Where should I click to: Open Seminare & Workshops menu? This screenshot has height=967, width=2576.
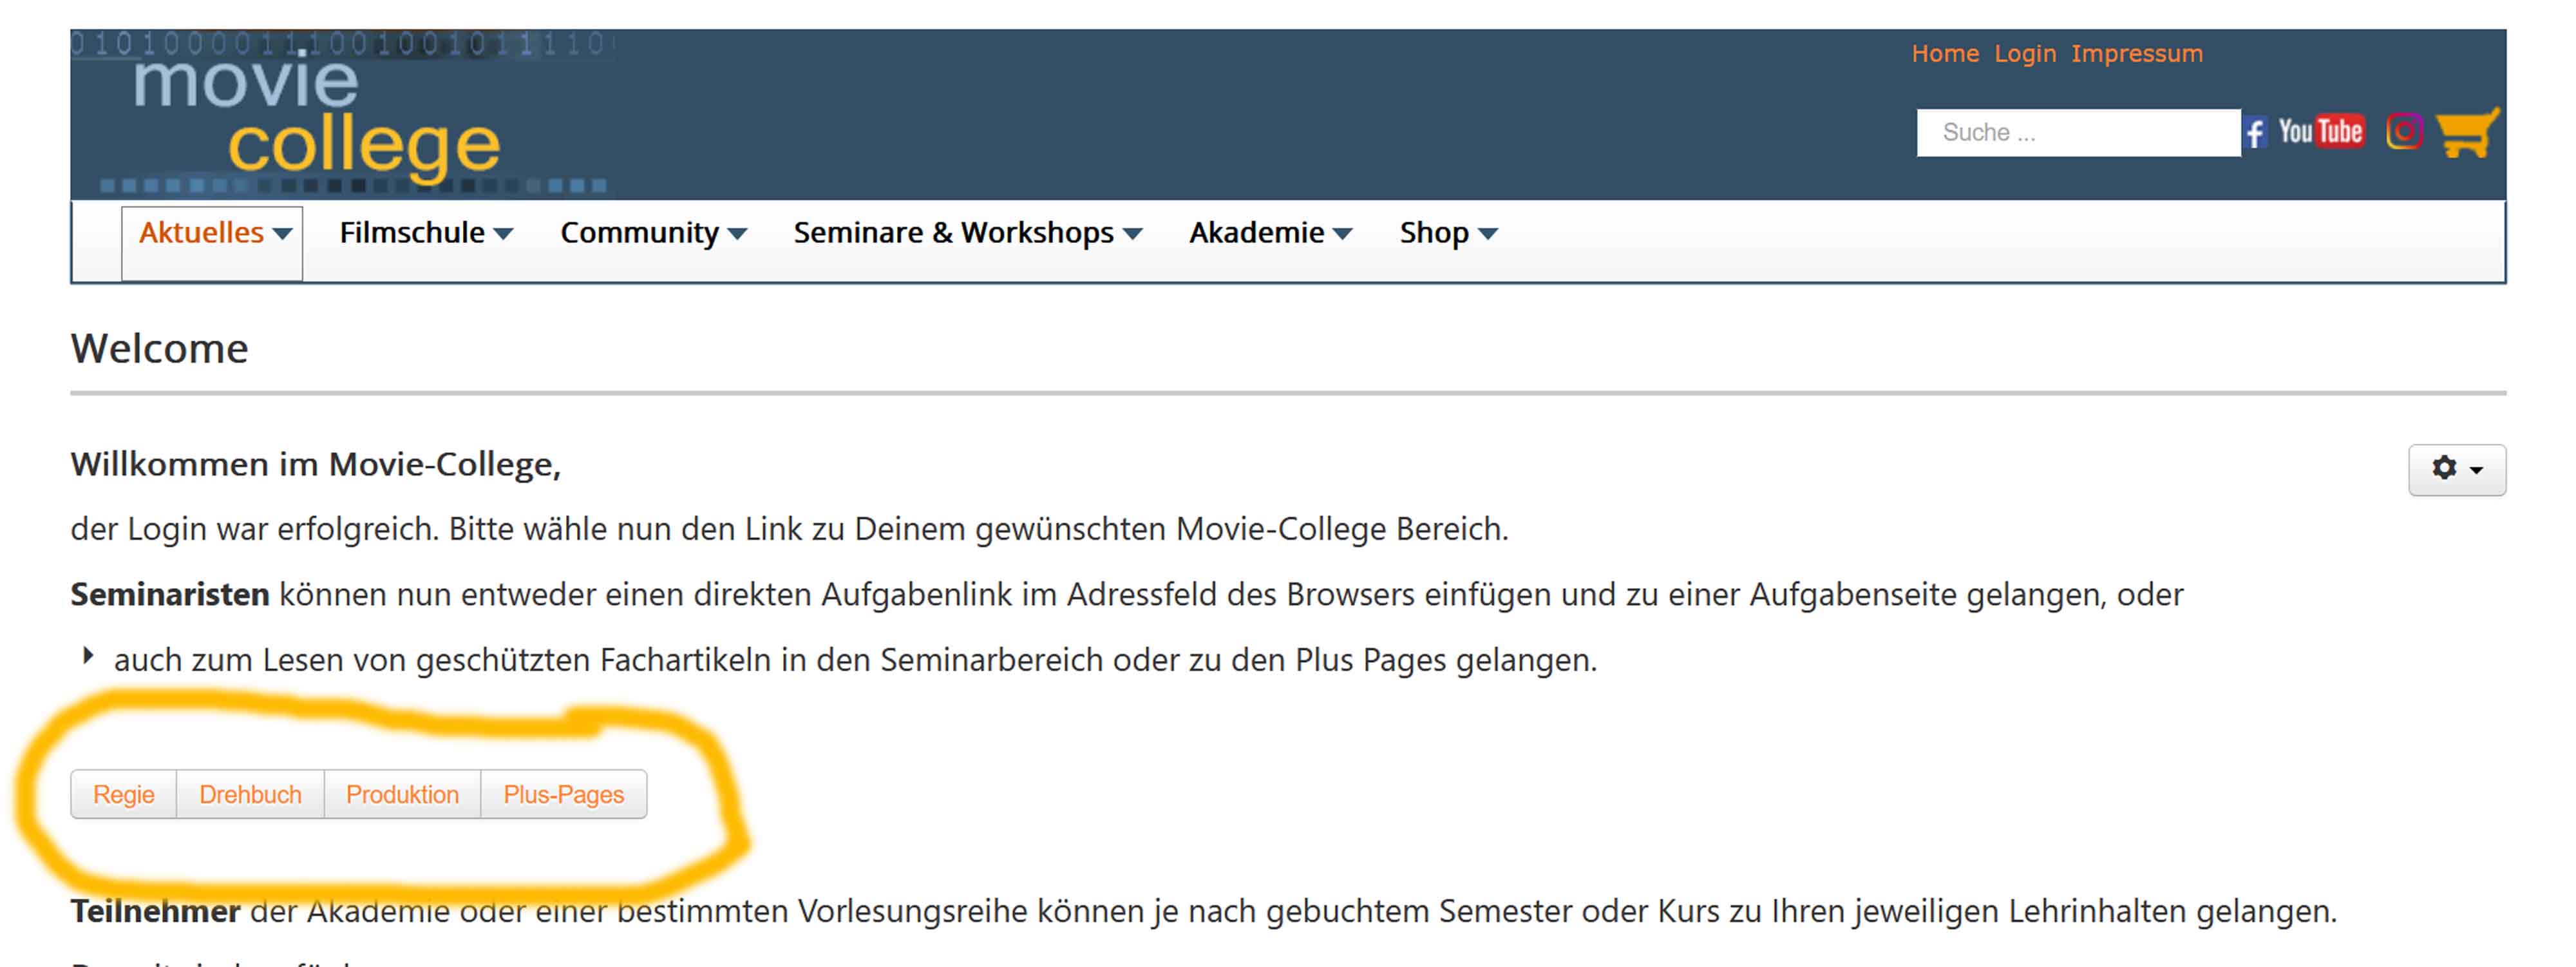tap(966, 233)
